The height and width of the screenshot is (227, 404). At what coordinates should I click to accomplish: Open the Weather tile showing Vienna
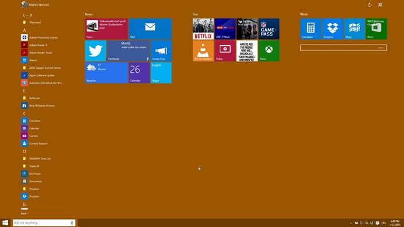click(106, 73)
